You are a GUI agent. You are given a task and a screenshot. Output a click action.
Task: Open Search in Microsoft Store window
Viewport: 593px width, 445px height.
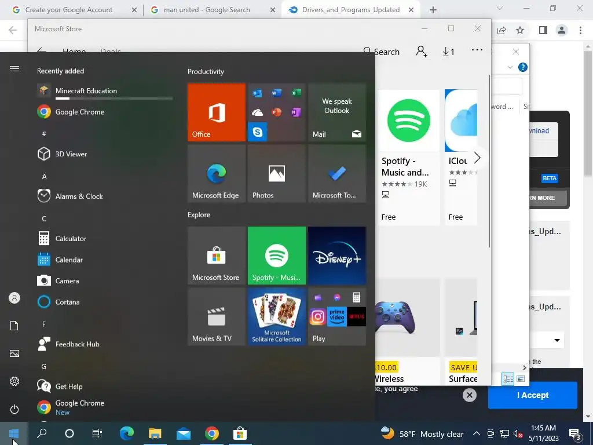pyautogui.click(x=381, y=52)
